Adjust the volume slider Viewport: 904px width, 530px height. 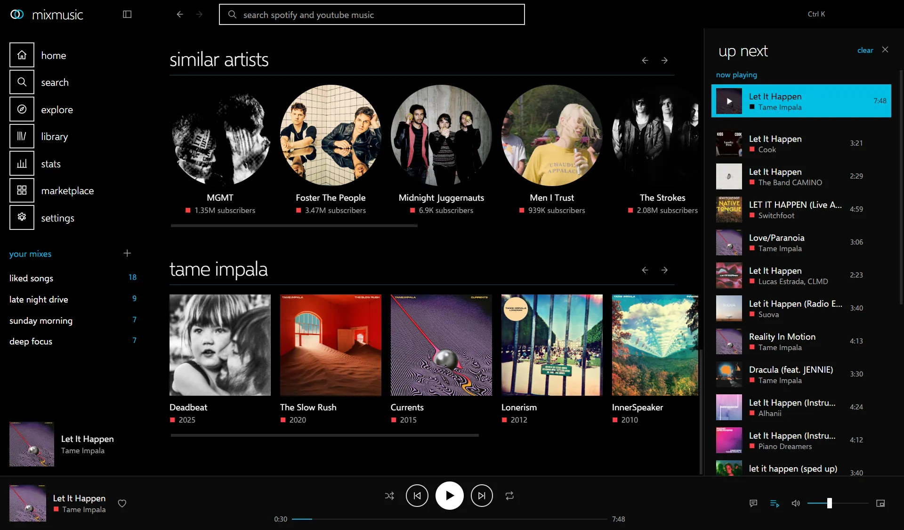(838, 503)
